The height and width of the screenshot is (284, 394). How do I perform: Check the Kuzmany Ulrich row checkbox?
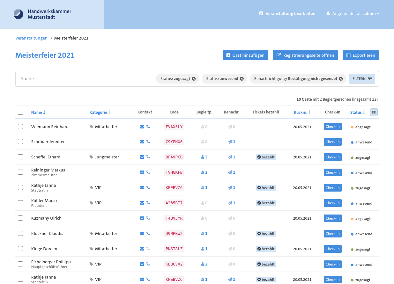coord(20,218)
